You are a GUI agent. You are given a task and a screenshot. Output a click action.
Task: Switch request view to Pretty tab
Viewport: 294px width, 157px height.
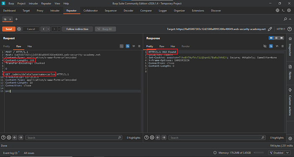click(x=6, y=46)
